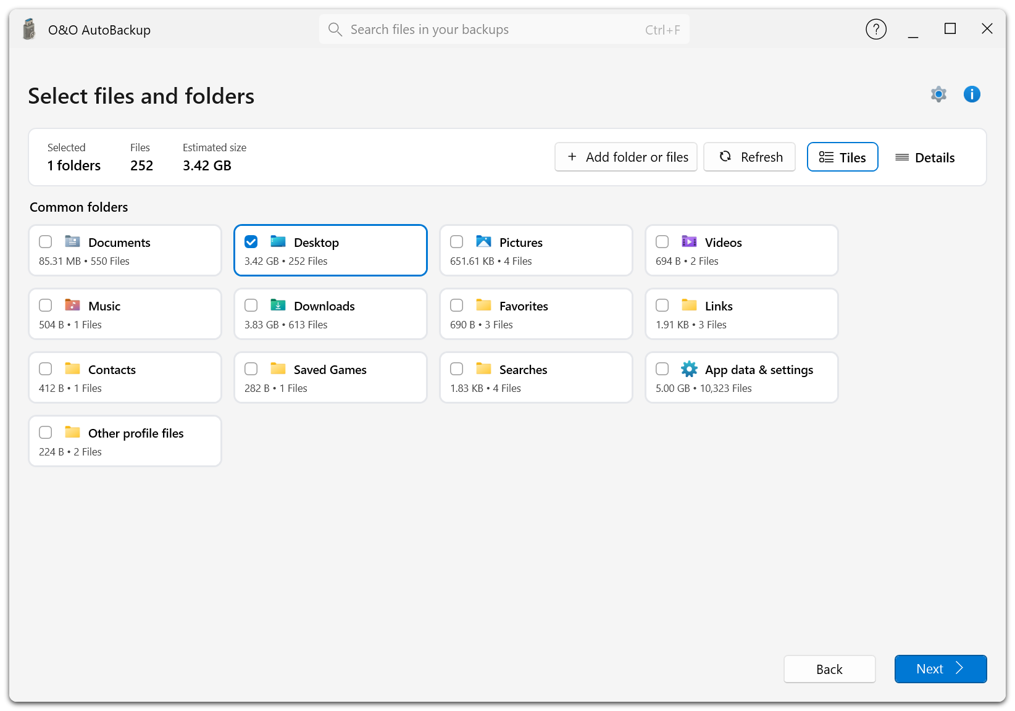
Task: Click Add folder or files button
Action: (626, 157)
